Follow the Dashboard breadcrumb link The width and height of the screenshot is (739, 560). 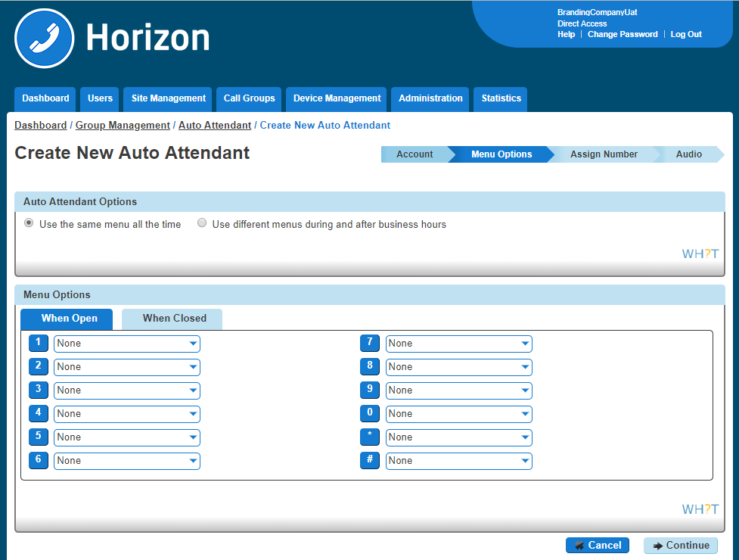click(41, 126)
